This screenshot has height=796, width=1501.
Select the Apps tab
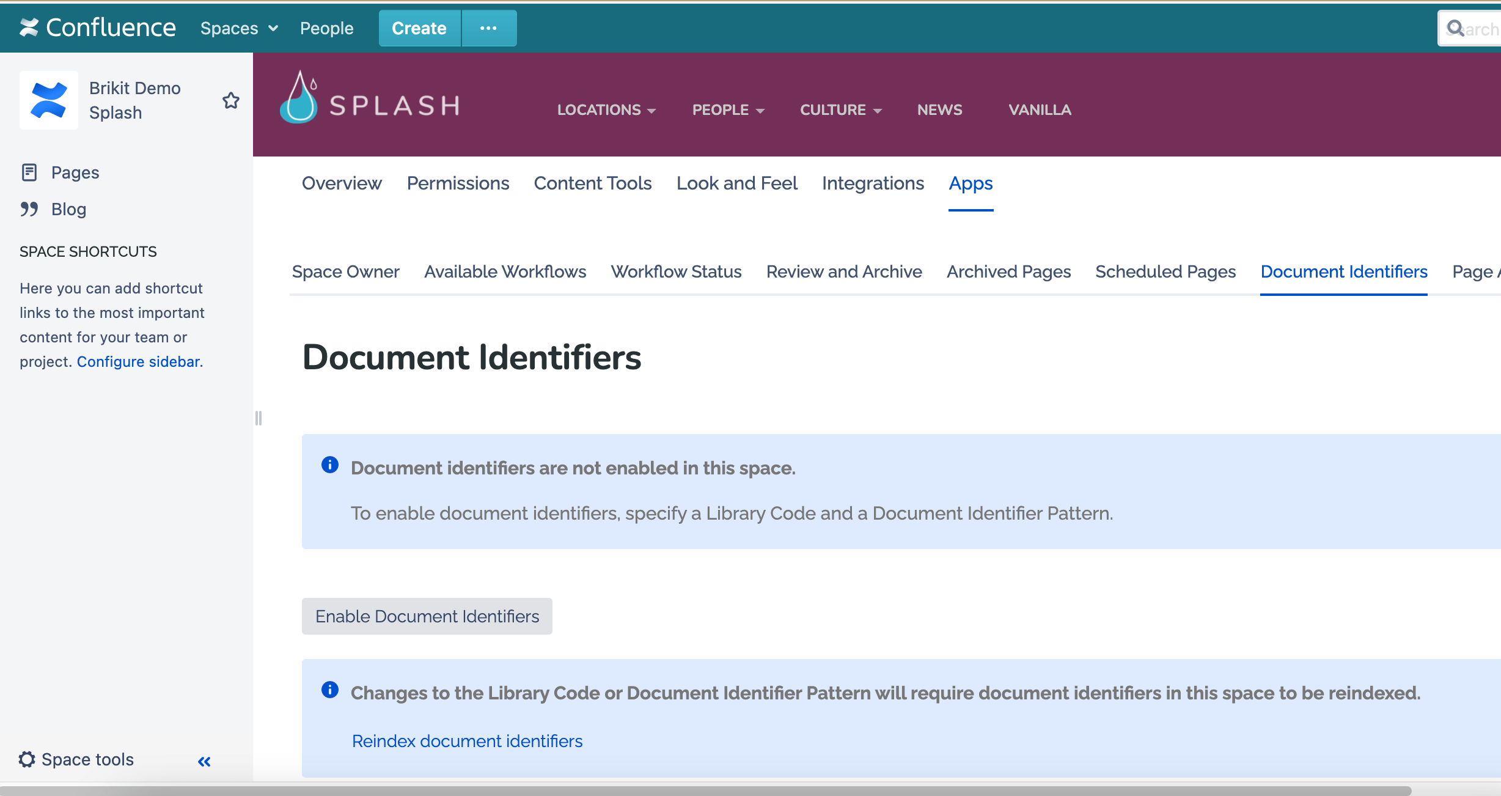pyautogui.click(x=971, y=183)
